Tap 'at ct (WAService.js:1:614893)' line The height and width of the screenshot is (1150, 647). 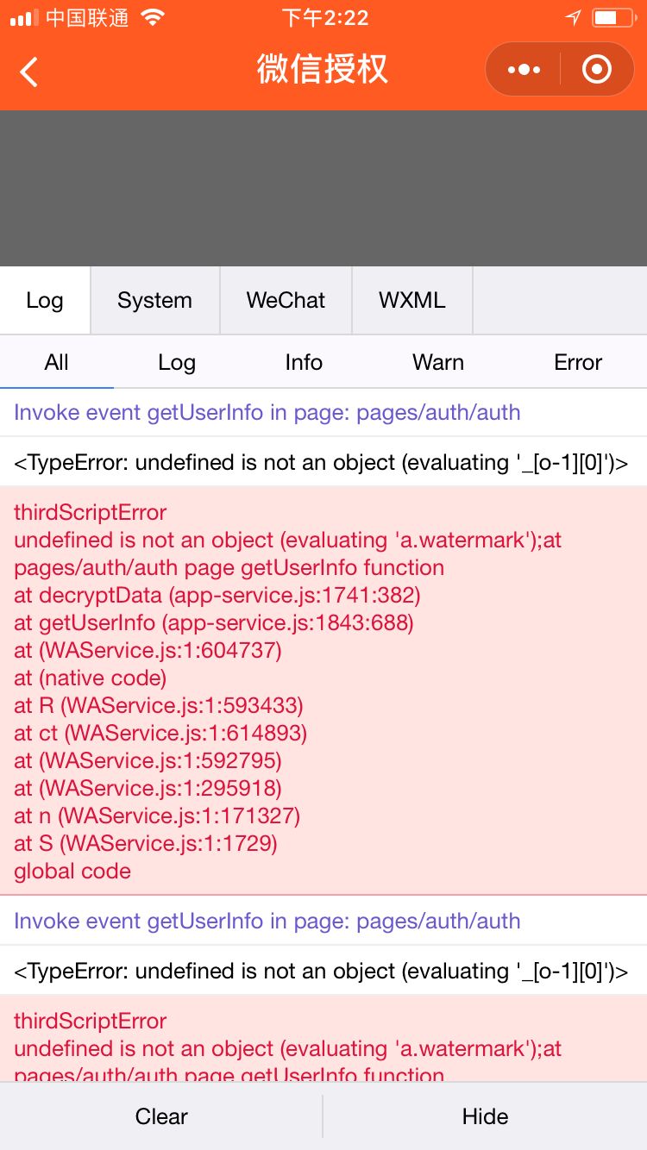(160, 733)
